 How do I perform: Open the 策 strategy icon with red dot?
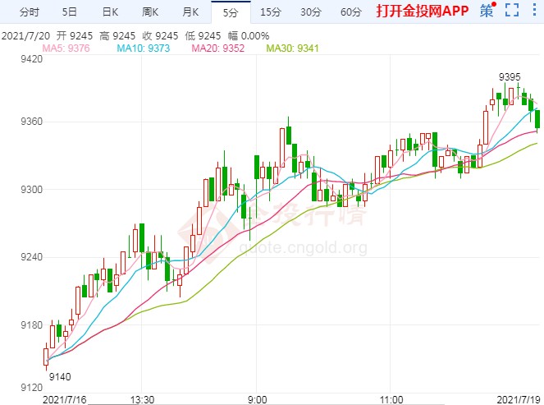coord(487,12)
